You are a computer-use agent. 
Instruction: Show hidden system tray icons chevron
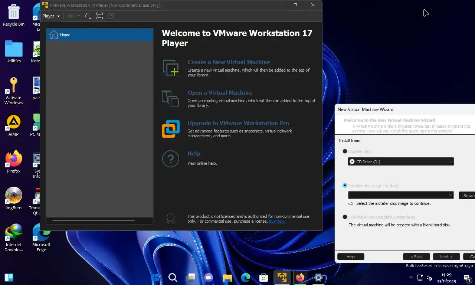(411, 278)
